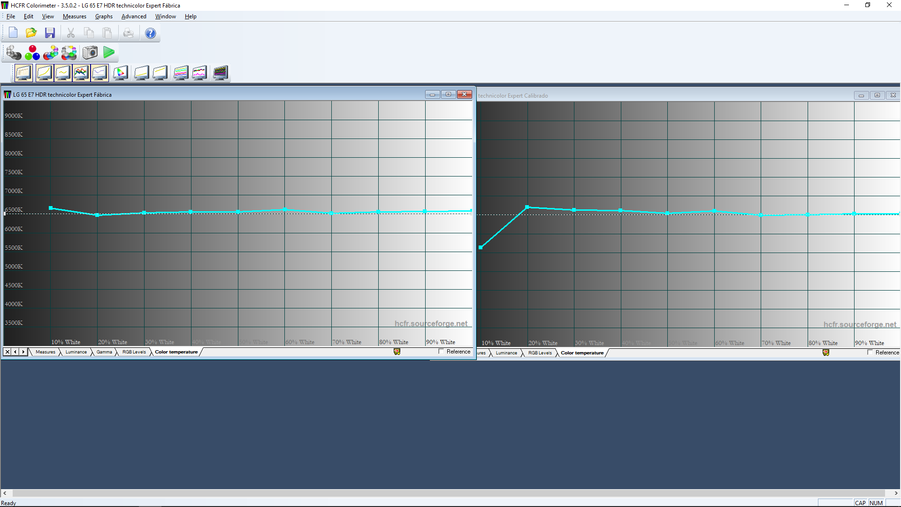The height and width of the screenshot is (507, 901).
Task: Click the camera icon in the toolbar
Action: pyautogui.click(x=90, y=53)
